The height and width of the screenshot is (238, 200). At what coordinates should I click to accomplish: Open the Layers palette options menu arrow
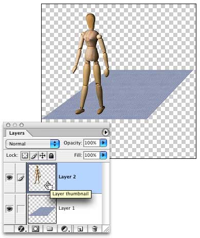coord(105,133)
